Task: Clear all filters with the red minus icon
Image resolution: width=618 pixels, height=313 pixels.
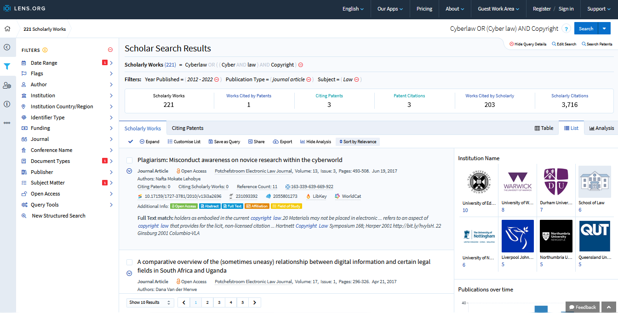Action: [x=110, y=50]
